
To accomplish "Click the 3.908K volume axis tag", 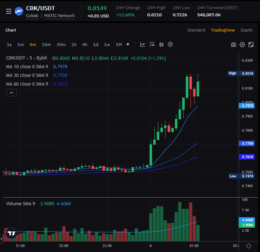I will 247,225.
